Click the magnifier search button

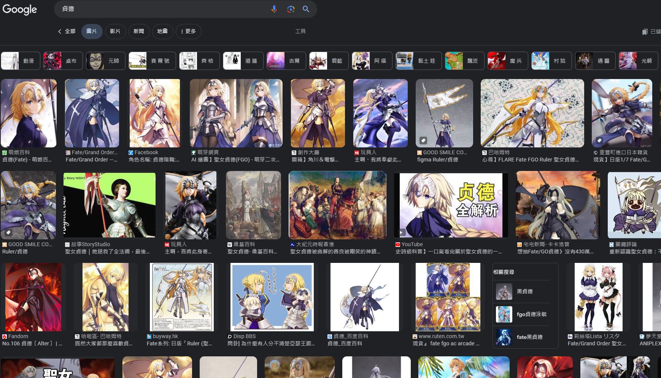(306, 9)
